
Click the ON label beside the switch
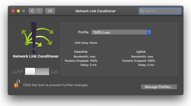coord(55,72)
